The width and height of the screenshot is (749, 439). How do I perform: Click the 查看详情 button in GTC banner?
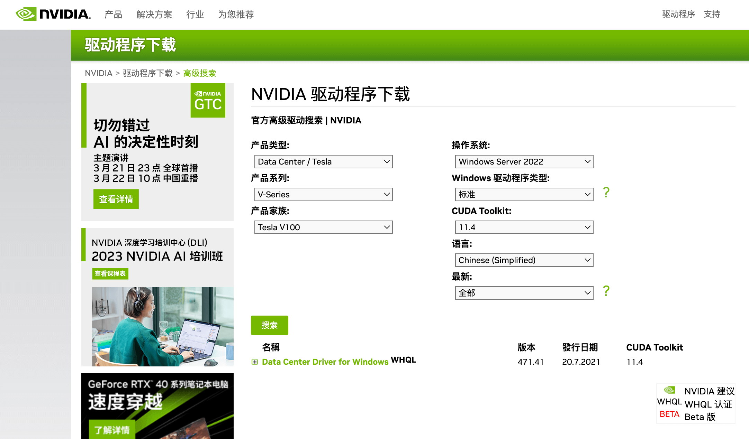(x=116, y=199)
